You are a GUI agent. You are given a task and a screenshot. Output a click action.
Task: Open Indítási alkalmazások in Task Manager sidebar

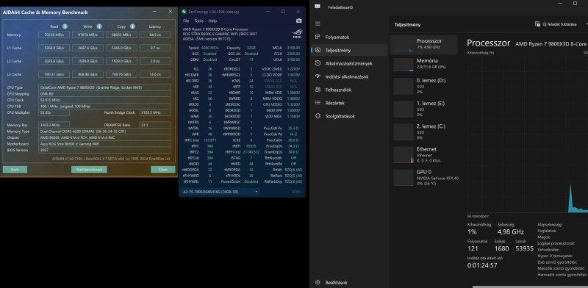coord(349,76)
